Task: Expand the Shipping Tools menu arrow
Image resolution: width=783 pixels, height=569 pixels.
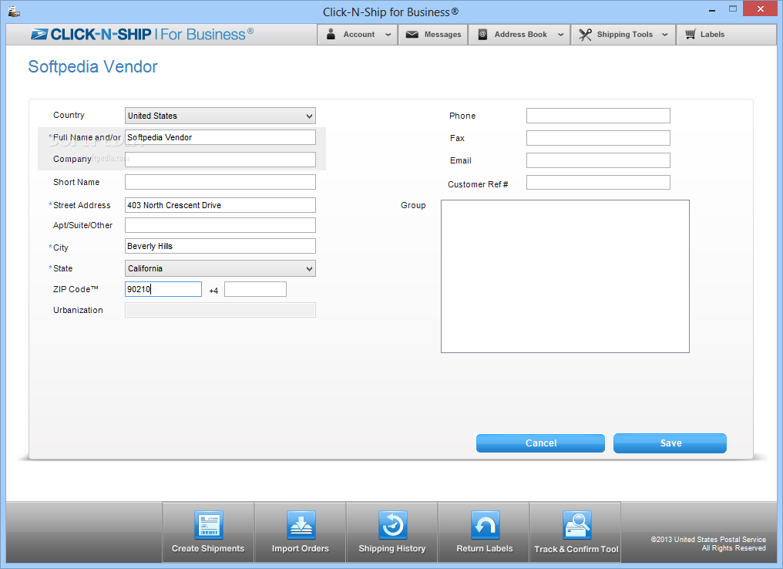Action: (664, 35)
